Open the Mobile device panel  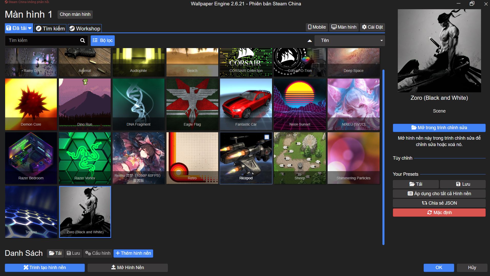click(x=317, y=27)
